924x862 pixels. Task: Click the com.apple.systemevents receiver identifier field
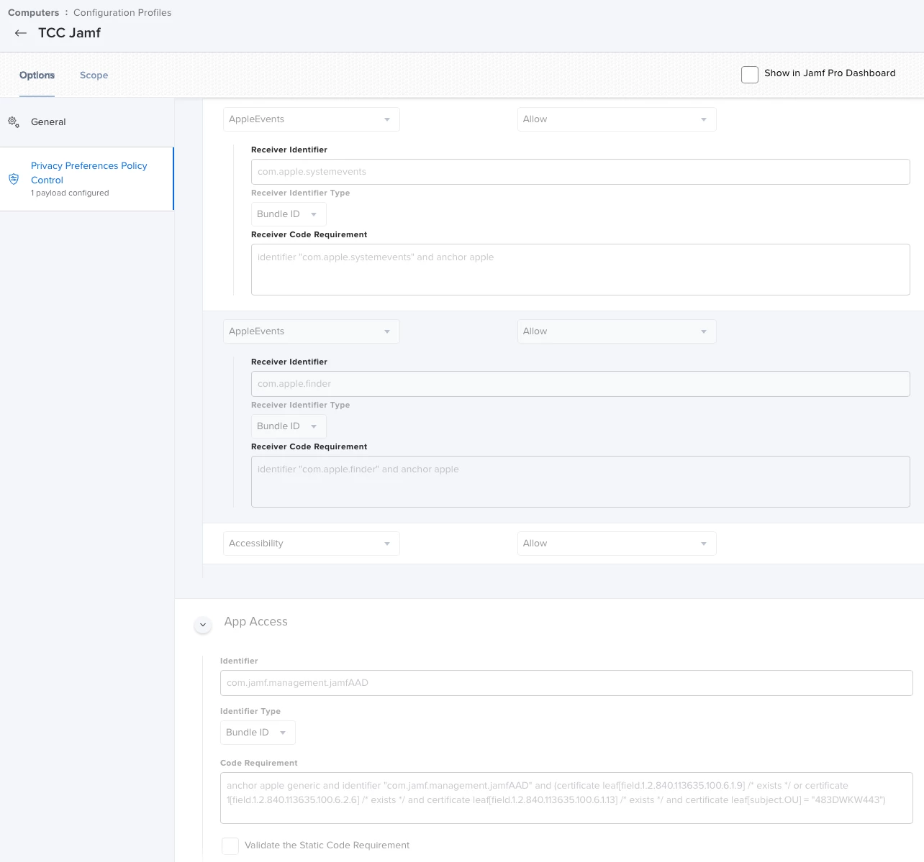tap(580, 172)
